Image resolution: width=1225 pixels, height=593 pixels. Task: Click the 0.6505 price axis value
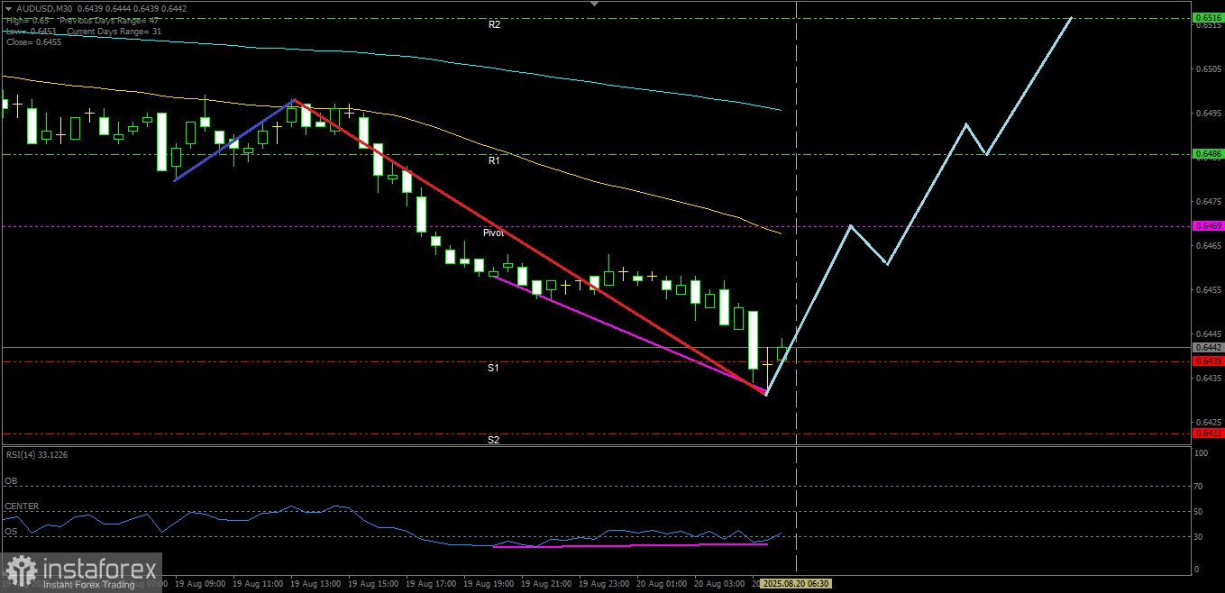[1208, 69]
